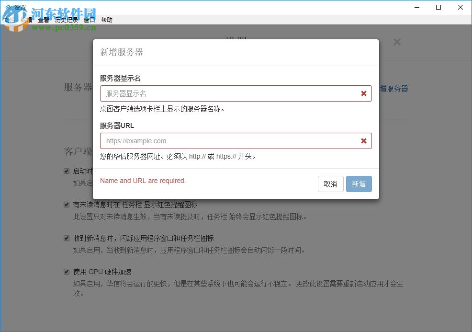
Task: Click the 取消 button to cancel
Action: (x=331, y=184)
